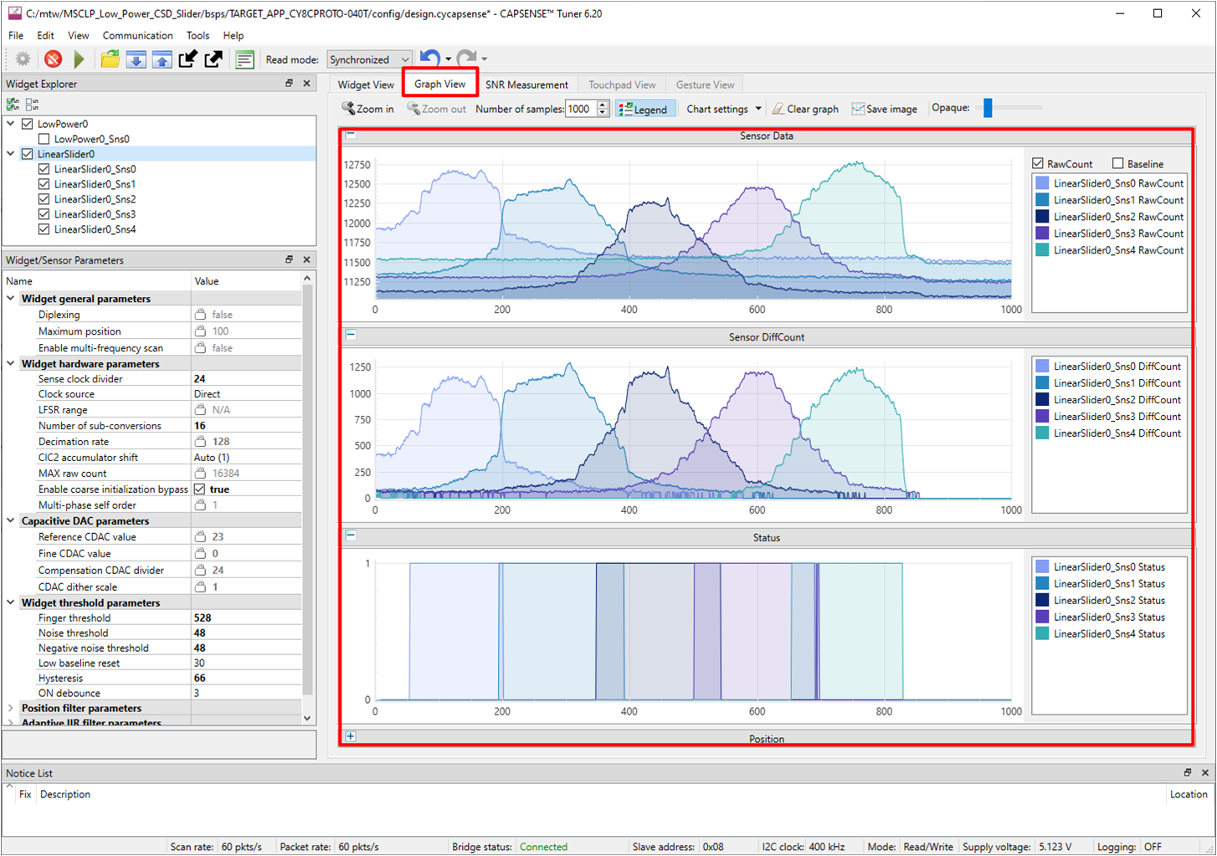Click LinearSlider0_Sns4 Status color swatch
The image size is (1217, 856).
[x=1042, y=633]
